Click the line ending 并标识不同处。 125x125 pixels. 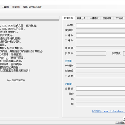pos(12,58)
